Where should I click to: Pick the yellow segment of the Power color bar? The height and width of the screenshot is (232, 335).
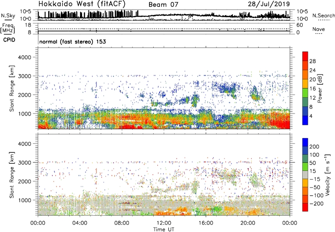pyautogui.click(x=305, y=84)
